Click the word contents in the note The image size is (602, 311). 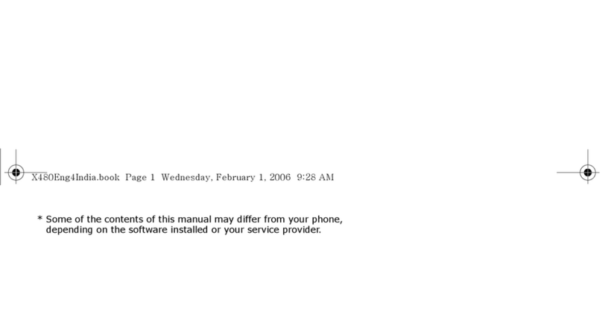(124, 219)
